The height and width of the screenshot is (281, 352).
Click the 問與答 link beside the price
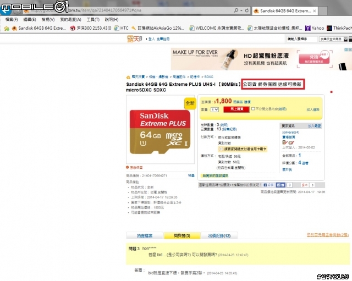238,102
